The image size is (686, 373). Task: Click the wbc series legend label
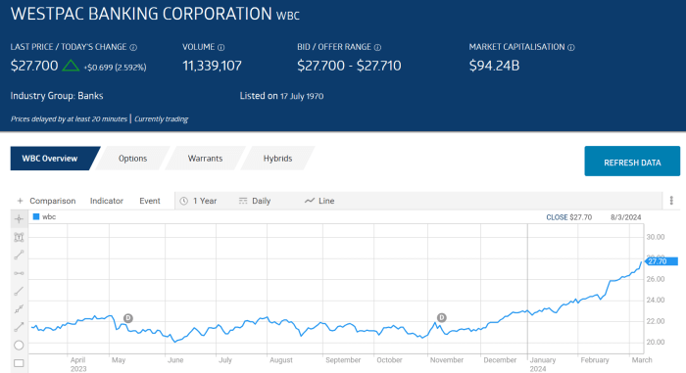pyautogui.click(x=49, y=216)
